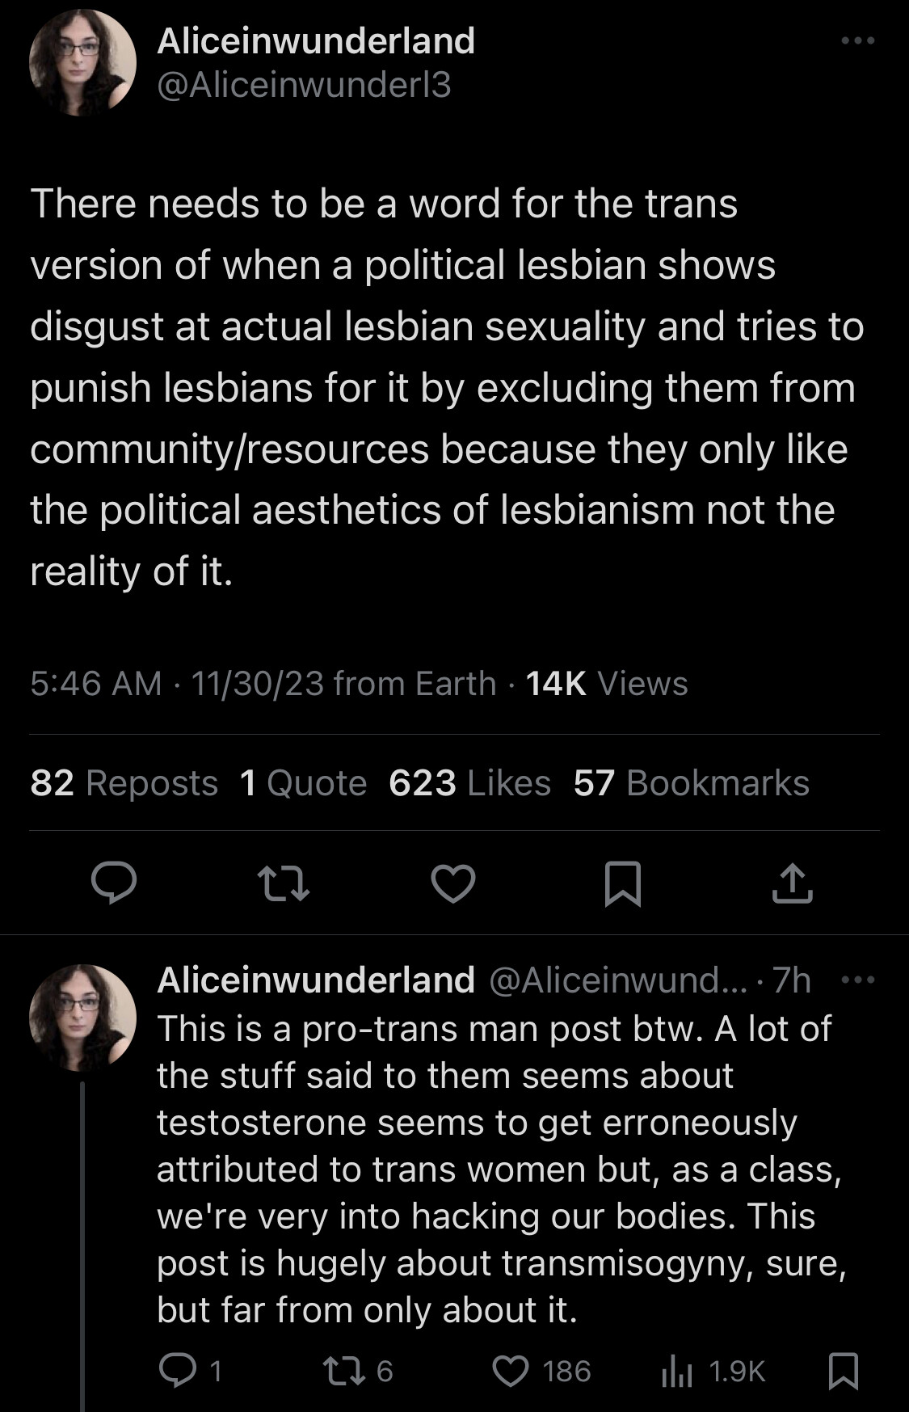Like the follow-up reply with 186 likes
Viewport: 909px width, 1412px height.
pyautogui.click(x=511, y=1371)
